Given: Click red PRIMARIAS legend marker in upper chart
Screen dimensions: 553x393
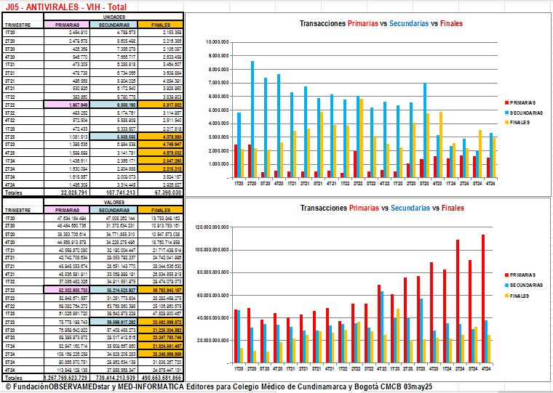Looking at the screenshot, I should [507, 102].
